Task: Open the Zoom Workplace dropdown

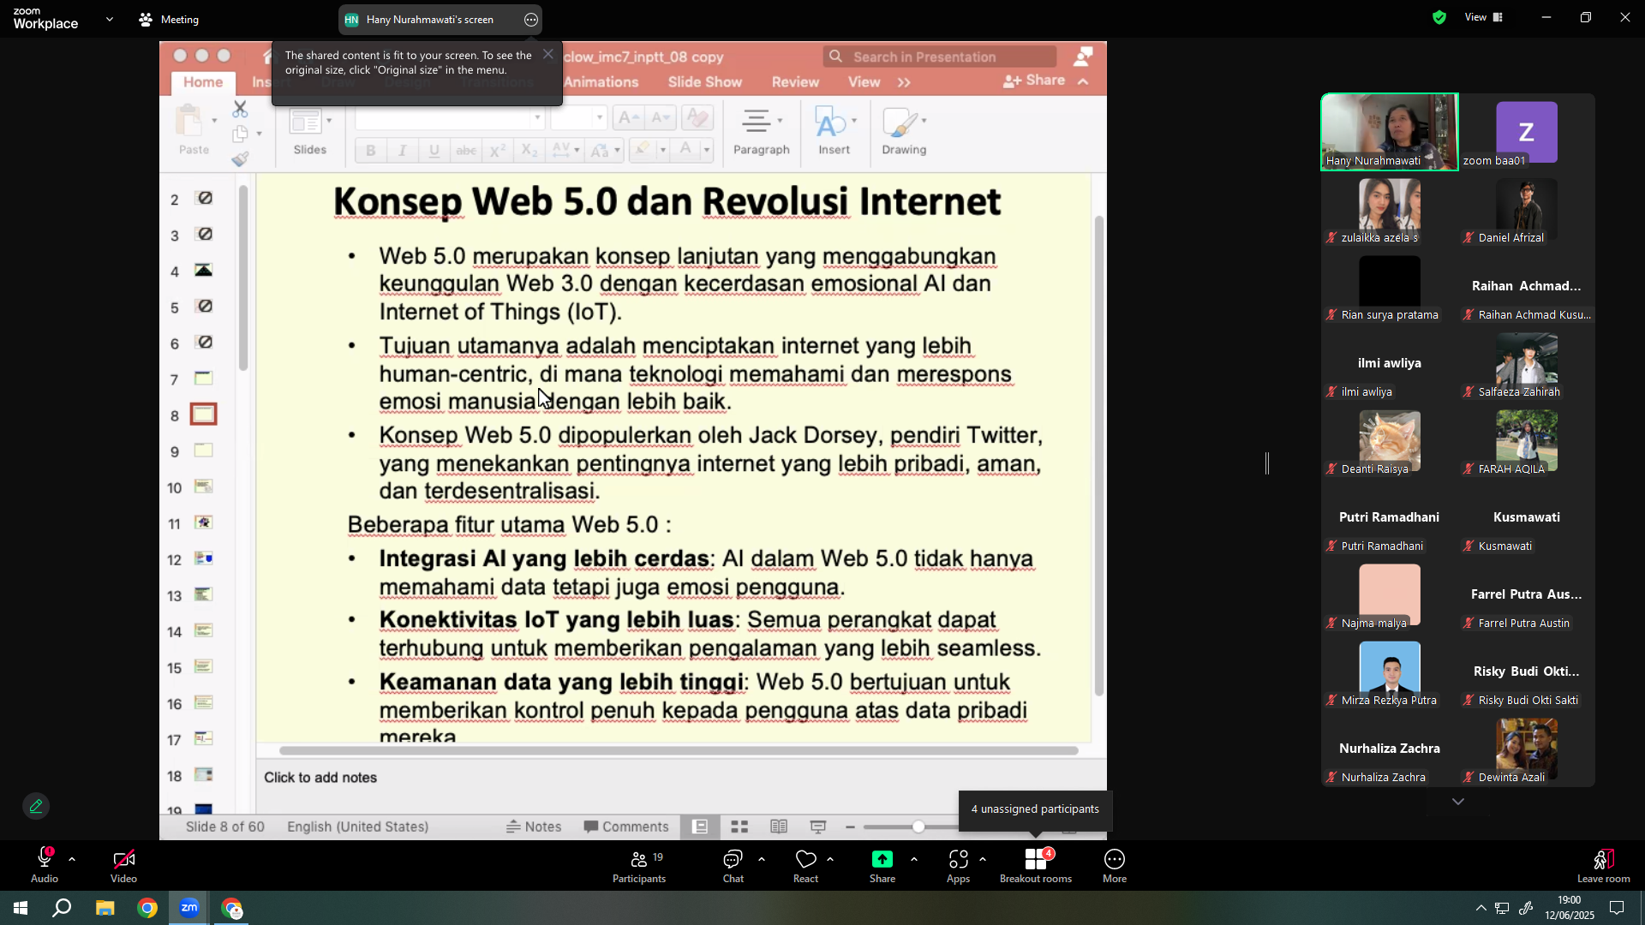Action: (x=110, y=19)
